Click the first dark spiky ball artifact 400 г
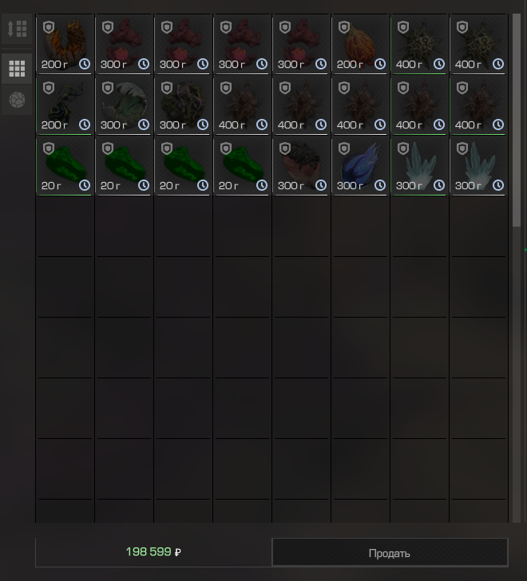The image size is (527, 581). tap(419, 44)
